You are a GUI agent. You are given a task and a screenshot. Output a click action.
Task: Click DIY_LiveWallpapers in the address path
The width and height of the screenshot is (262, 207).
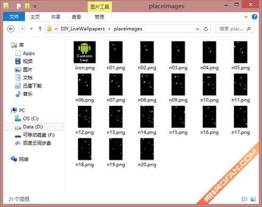click(83, 29)
